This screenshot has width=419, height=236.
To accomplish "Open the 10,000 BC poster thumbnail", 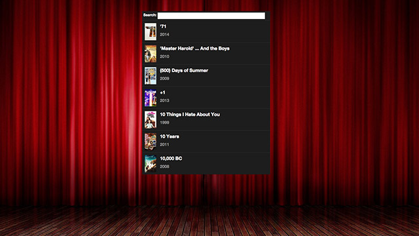I will (x=151, y=163).
